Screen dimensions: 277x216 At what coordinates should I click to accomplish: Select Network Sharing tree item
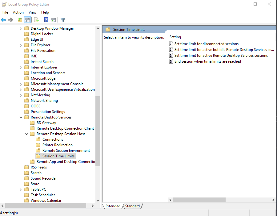(44, 101)
